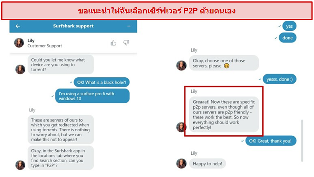Minimize the Surfshark support chat panel
The width and height of the screenshot is (314, 177).
129,26
